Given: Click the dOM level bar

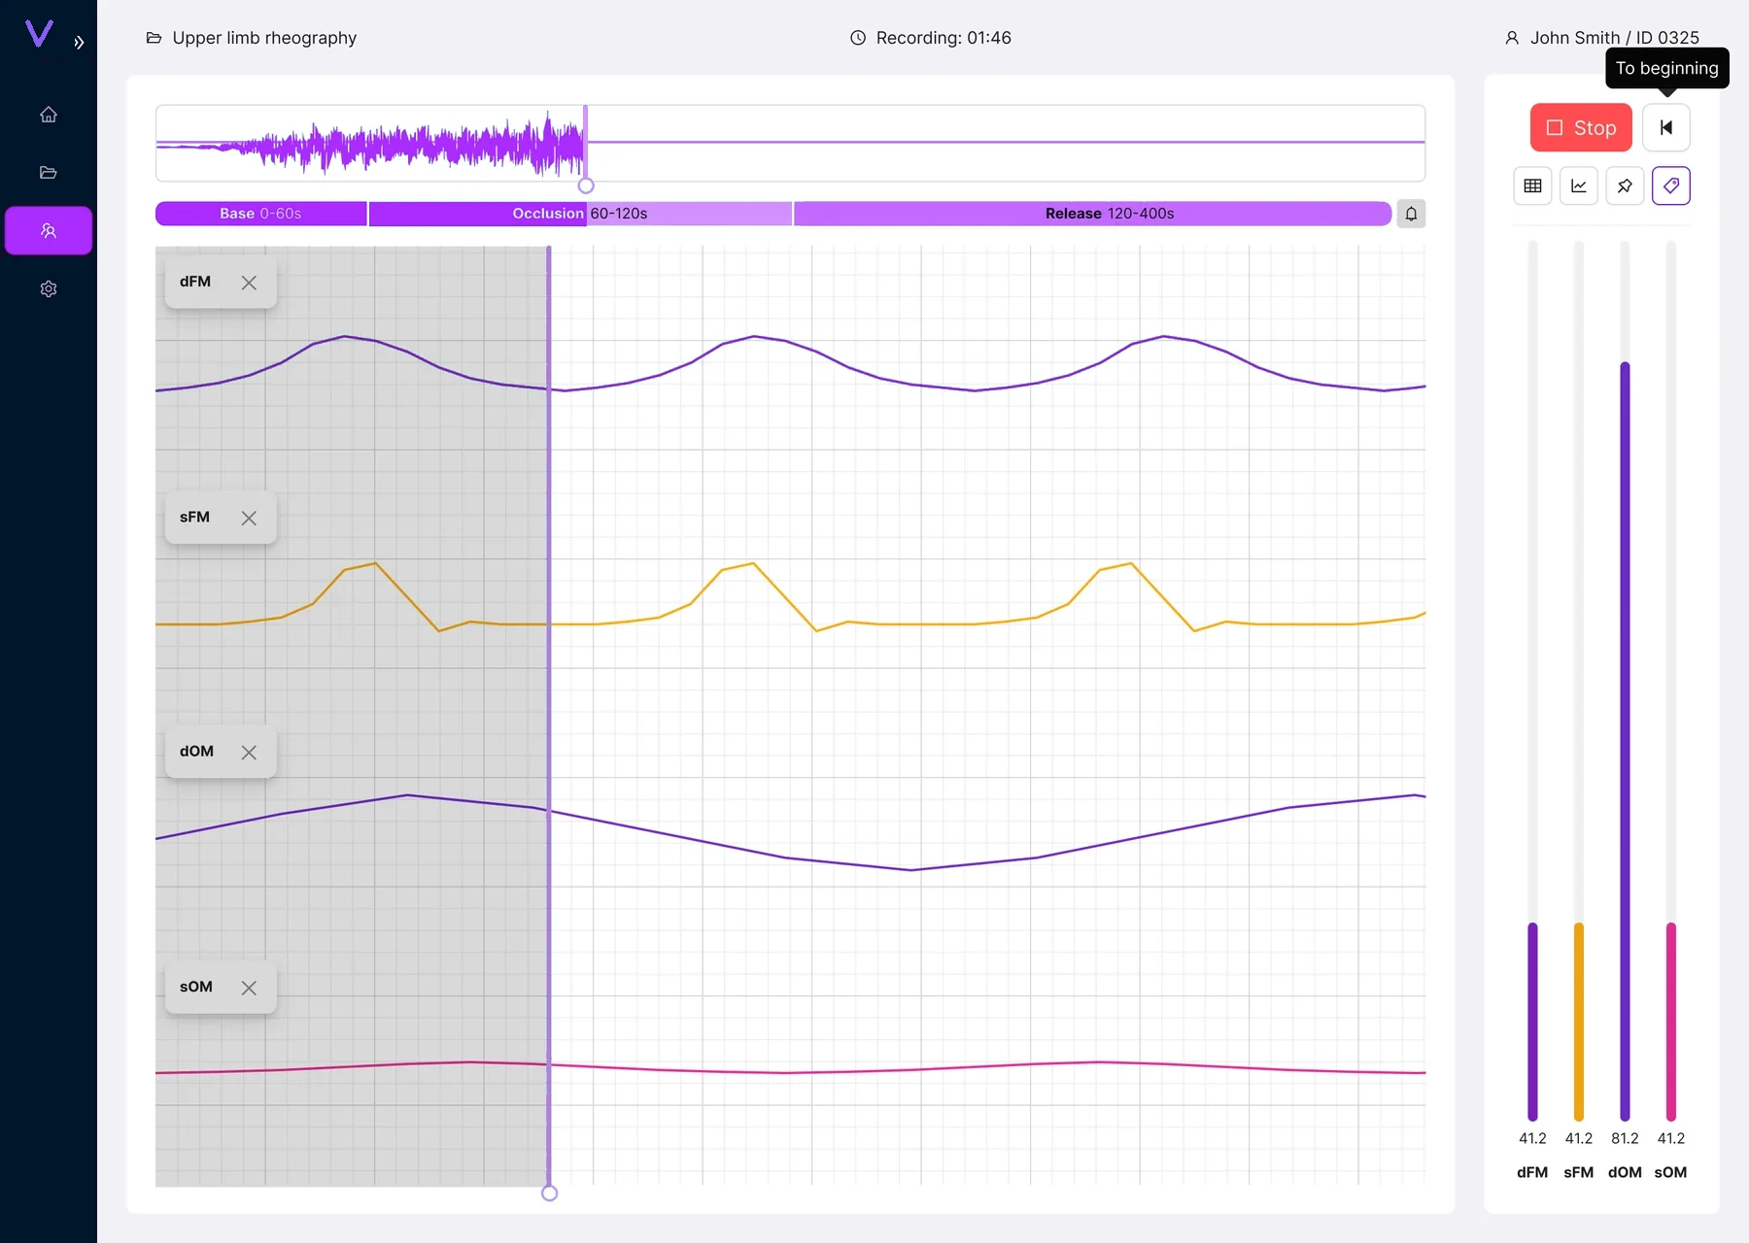Looking at the screenshot, I should point(1625,741).
